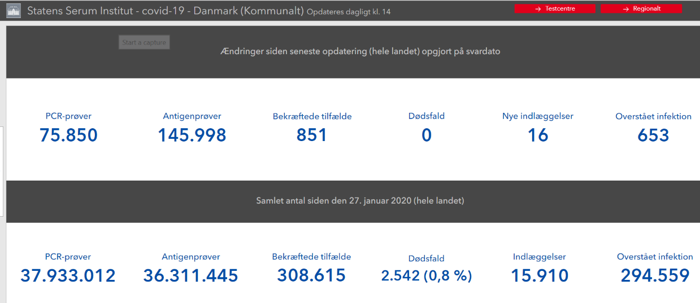Click the daily Dødsfald value 0
Screen dimensions: 700x303
tap(427, 135)
